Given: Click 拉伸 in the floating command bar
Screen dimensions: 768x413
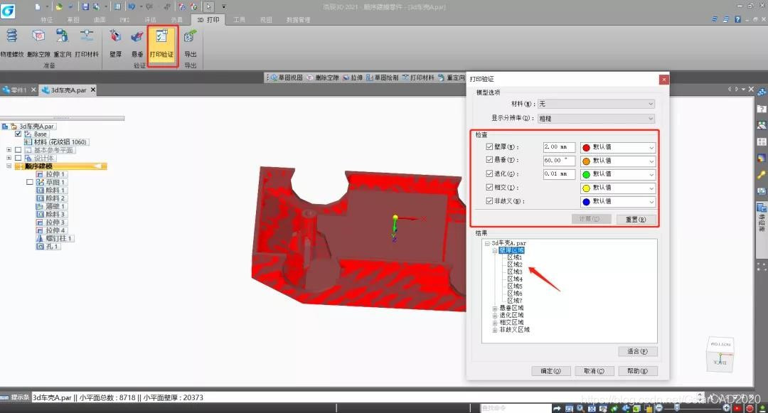Looking at the screenshot, I should coord(353,77).
